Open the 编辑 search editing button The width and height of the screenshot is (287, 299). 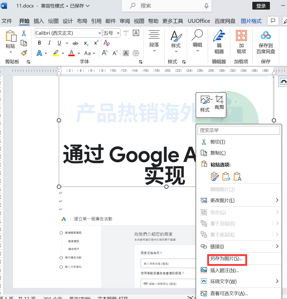[197, 41]
